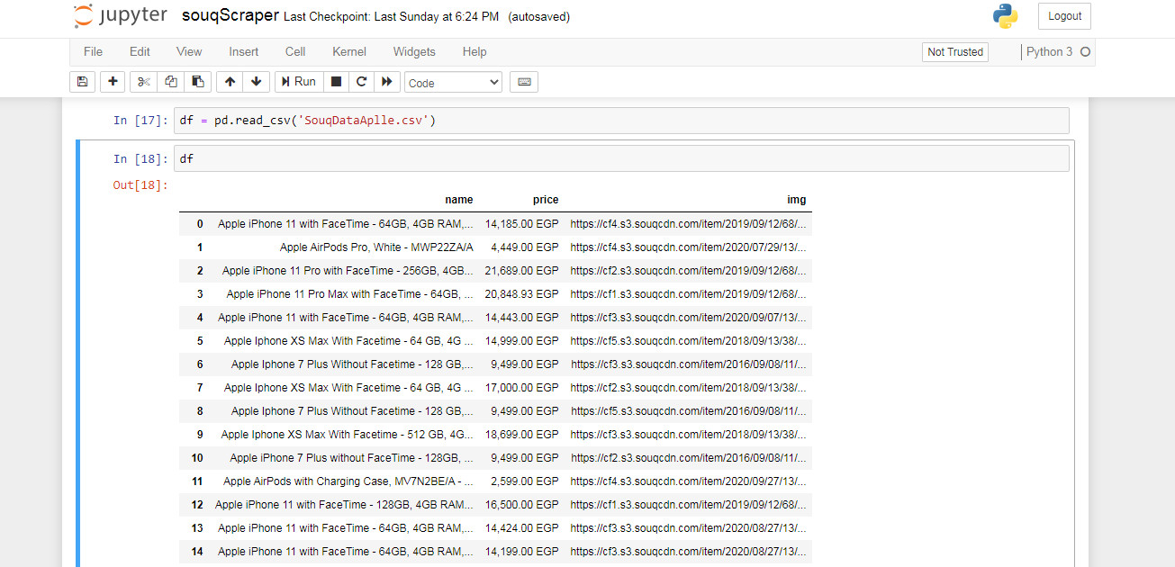Viewport: 1175px width, 567px height.
Task: Click into the read_csv code cell
Action: pos(621,121)
